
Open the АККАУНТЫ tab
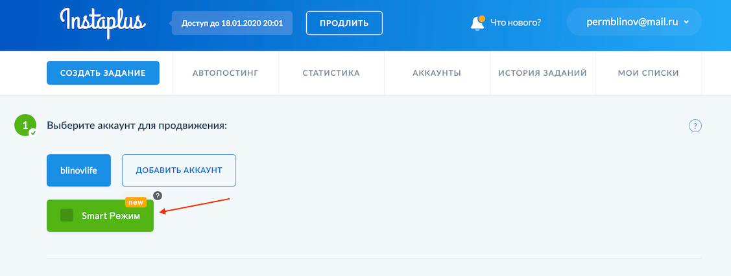[x=437, y=73]
